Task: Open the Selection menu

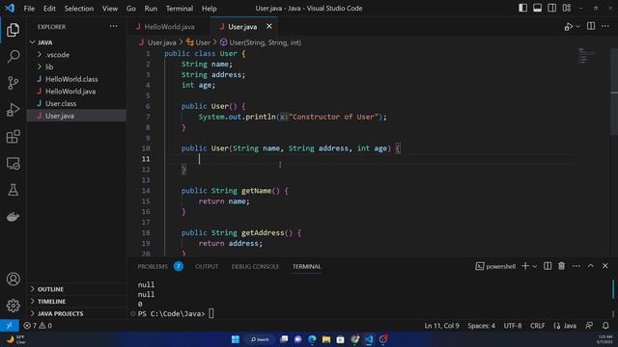Action: (79, 9)
